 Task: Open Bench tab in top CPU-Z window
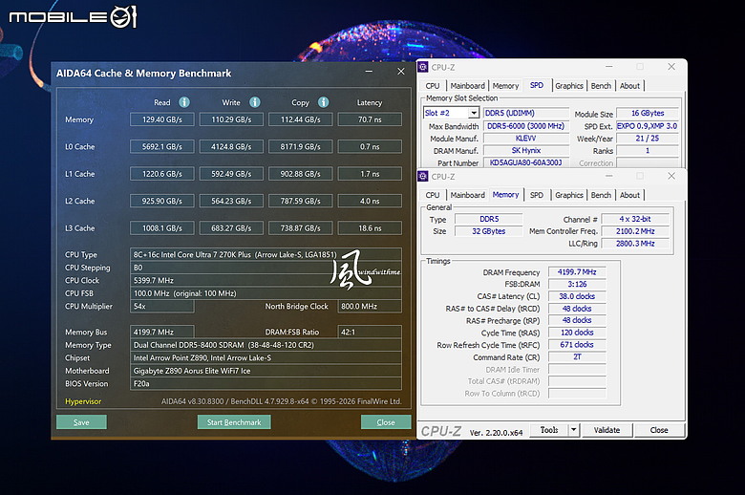click(x=601, y=86)
